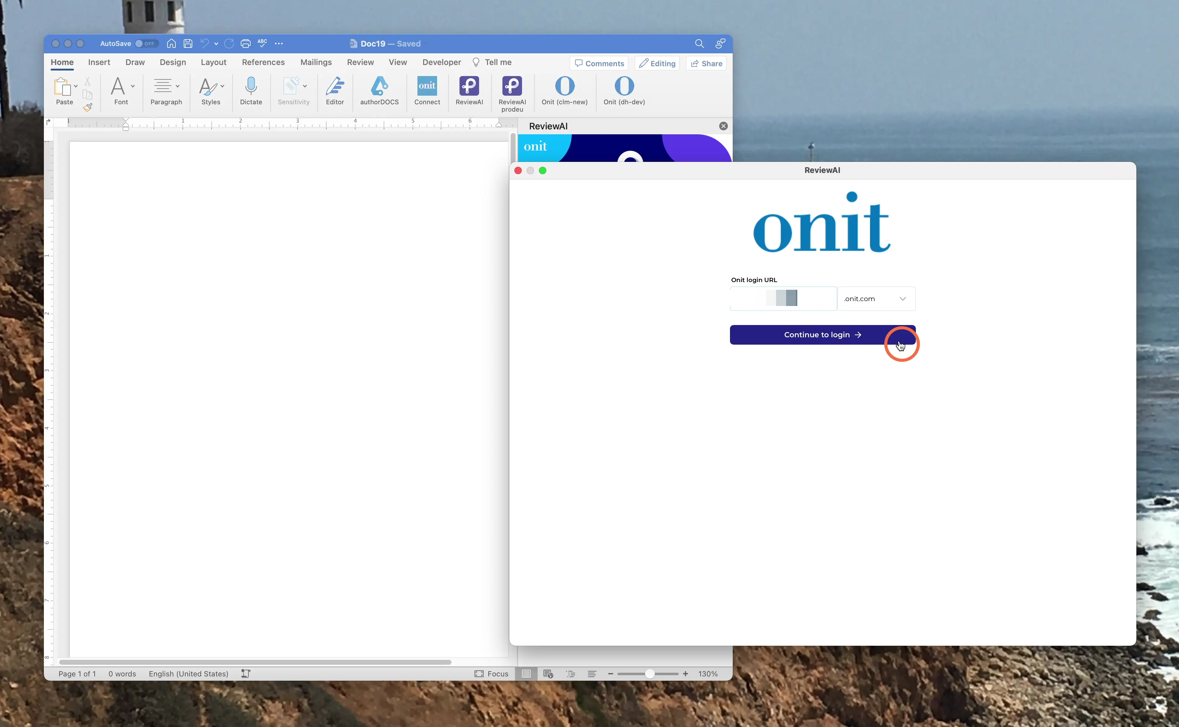This screenshot has width=1179, height=727.
Task: Print the document with printer icon
Action: click(246, 44)
